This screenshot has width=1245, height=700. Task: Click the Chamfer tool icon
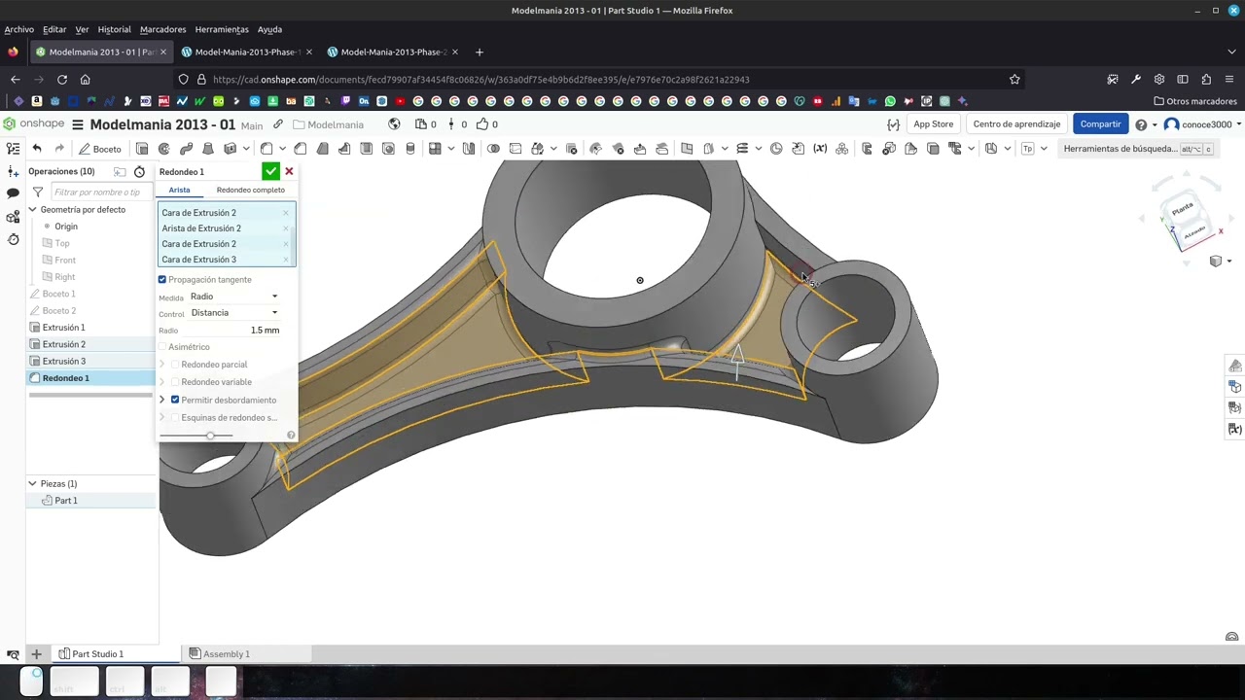(x=301, y=149)
